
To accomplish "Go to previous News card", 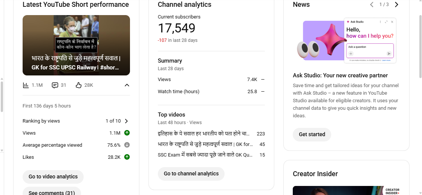I will [x=372, y=5].
